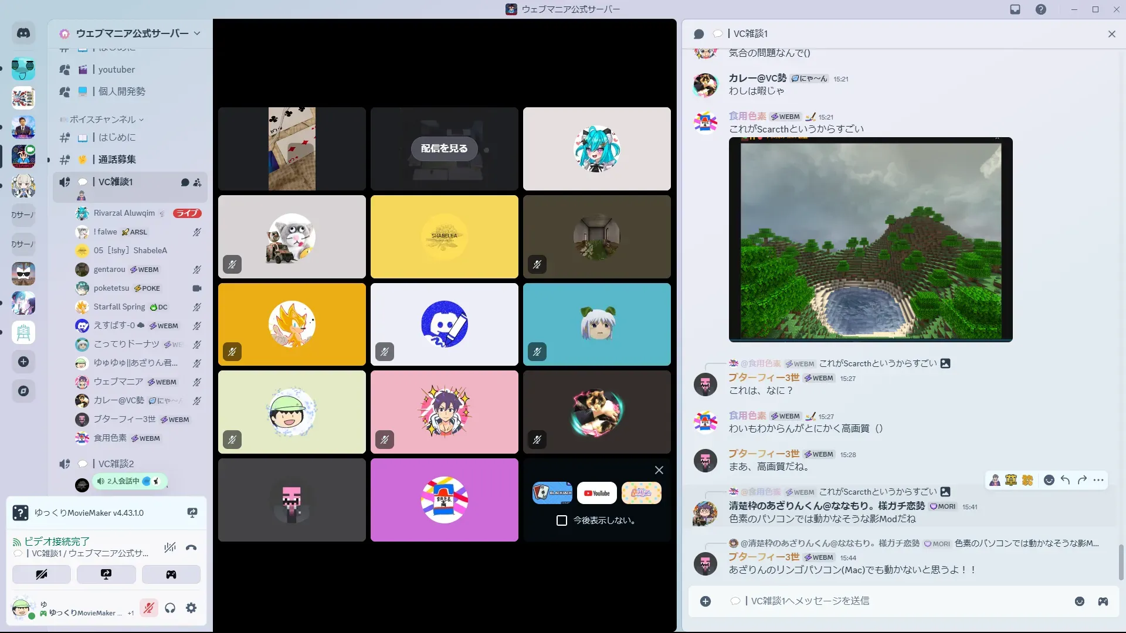The height and width of the screenshot is (633, 1126).
Task: Click the VC雑談1 message input field
Action: pos(880,601)
